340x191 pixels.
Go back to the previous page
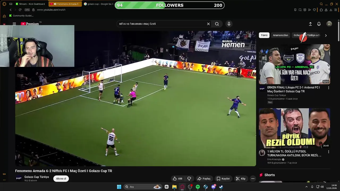click(x=11, y=10)
